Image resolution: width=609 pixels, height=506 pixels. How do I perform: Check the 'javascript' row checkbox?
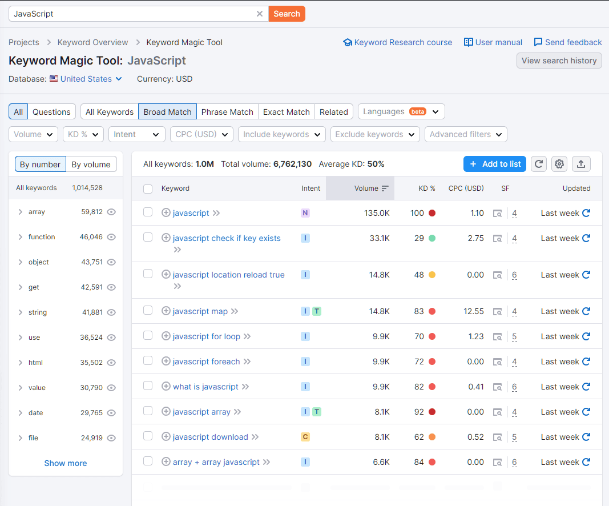coord(148,212)
